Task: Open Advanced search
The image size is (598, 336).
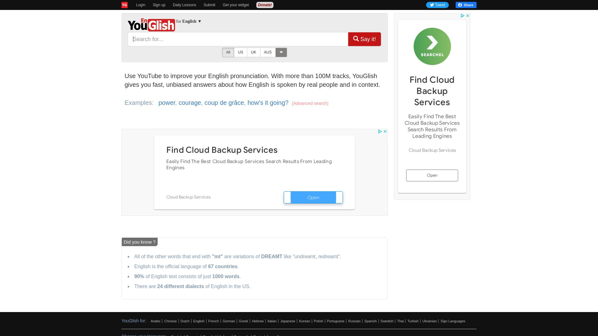Action: point(310,103)
